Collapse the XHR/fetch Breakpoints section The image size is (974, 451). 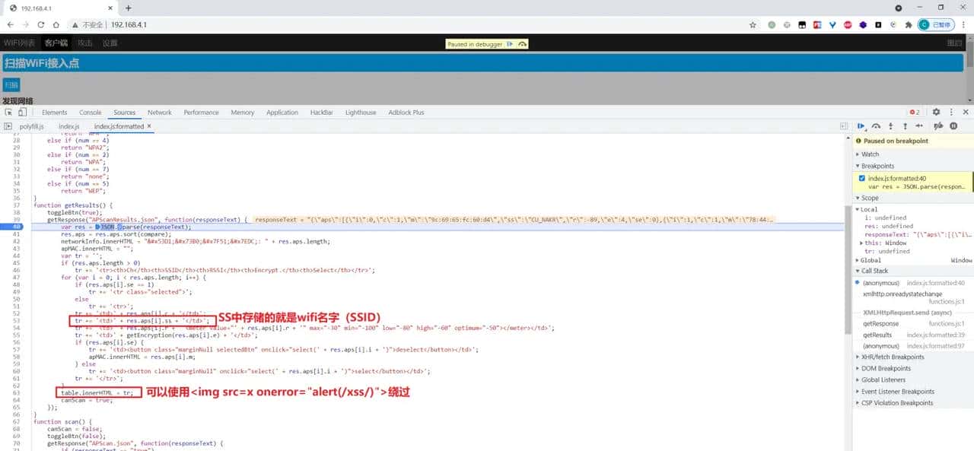858,357
